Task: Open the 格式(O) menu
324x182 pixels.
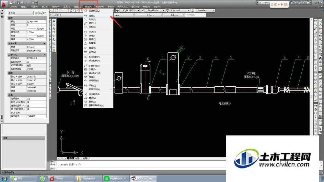Action: (x=56, y=6)
